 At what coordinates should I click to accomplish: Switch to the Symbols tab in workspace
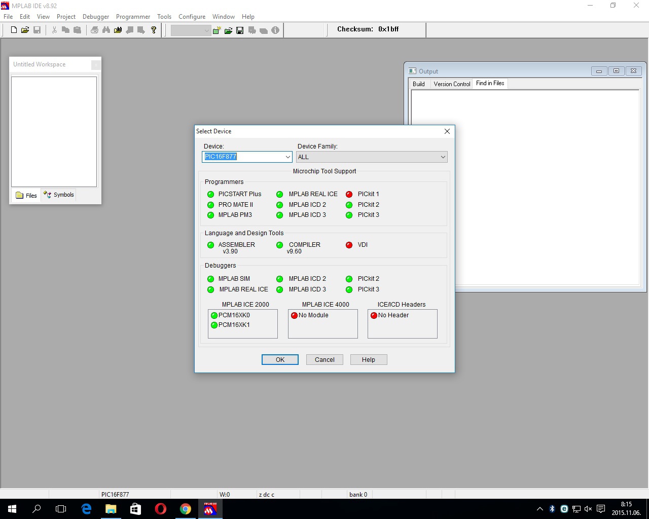(59, 195)
